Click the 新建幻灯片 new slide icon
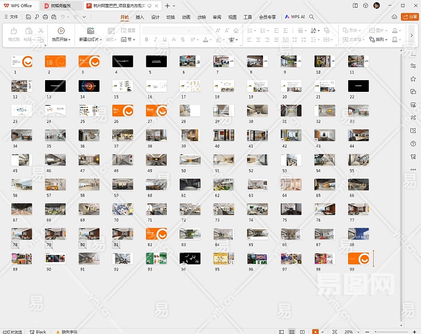 90,31
